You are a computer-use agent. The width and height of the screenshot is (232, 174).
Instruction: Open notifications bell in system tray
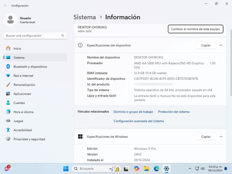[x=226, y=168]
